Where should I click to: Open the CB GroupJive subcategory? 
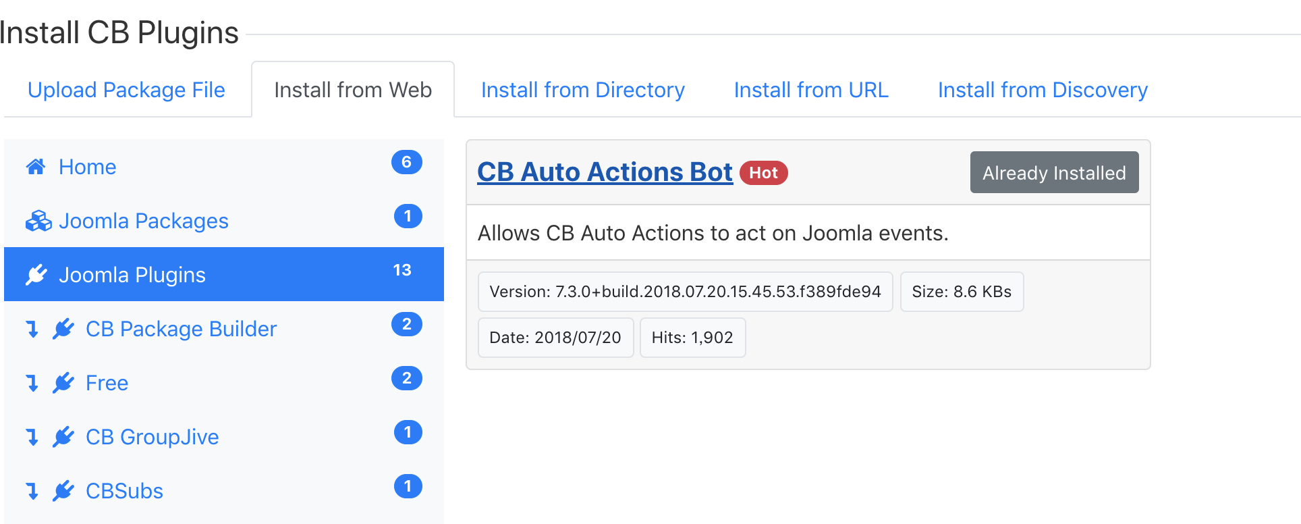click(x=224, y=436)
